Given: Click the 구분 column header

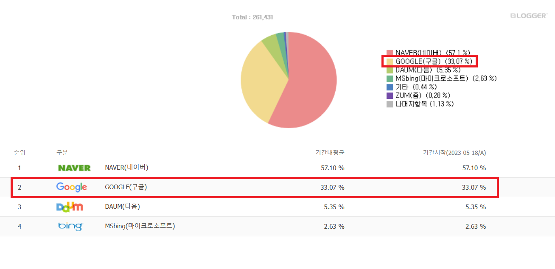Looking at the screenshot, I should (62, 153).
